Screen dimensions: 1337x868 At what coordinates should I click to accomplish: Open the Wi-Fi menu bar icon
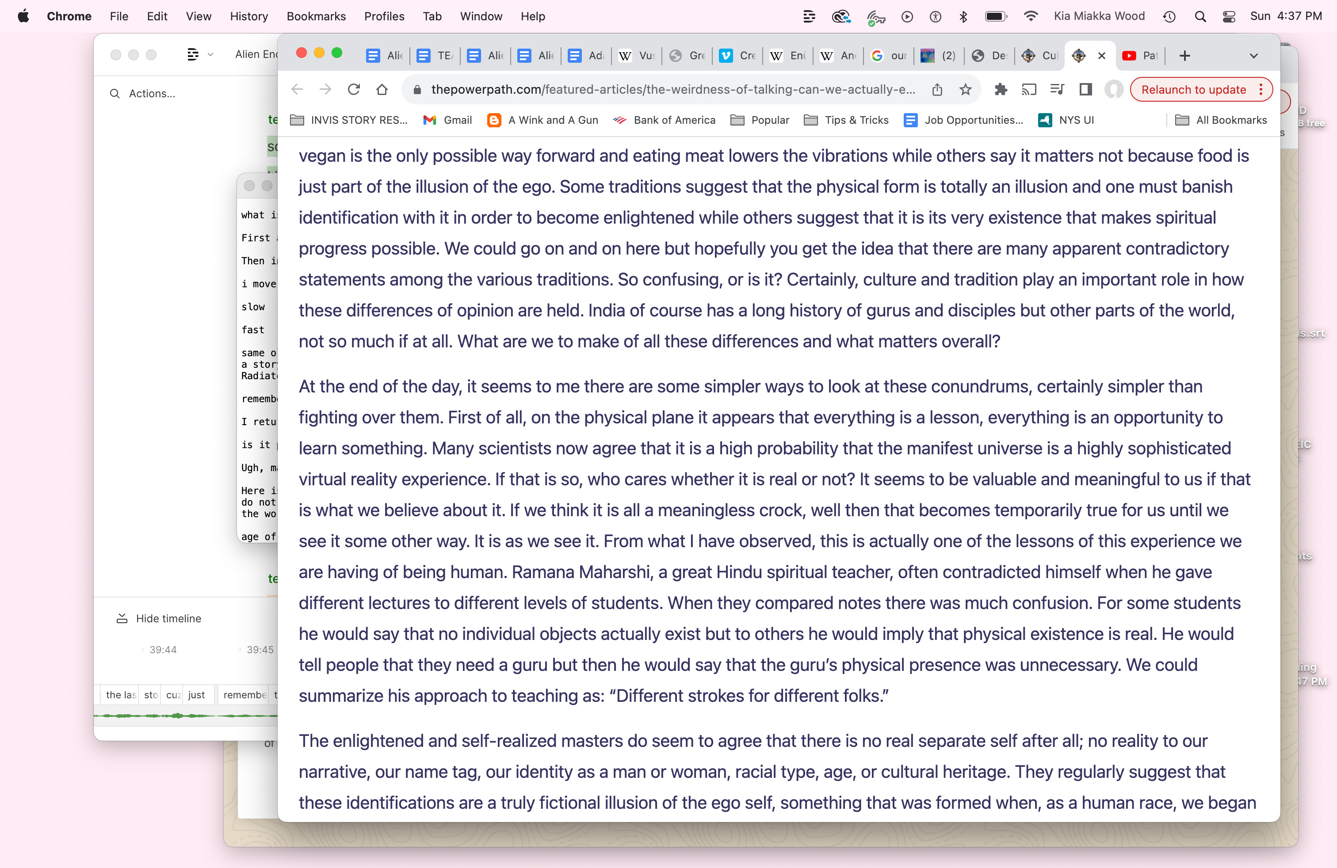click(1031, 16)
